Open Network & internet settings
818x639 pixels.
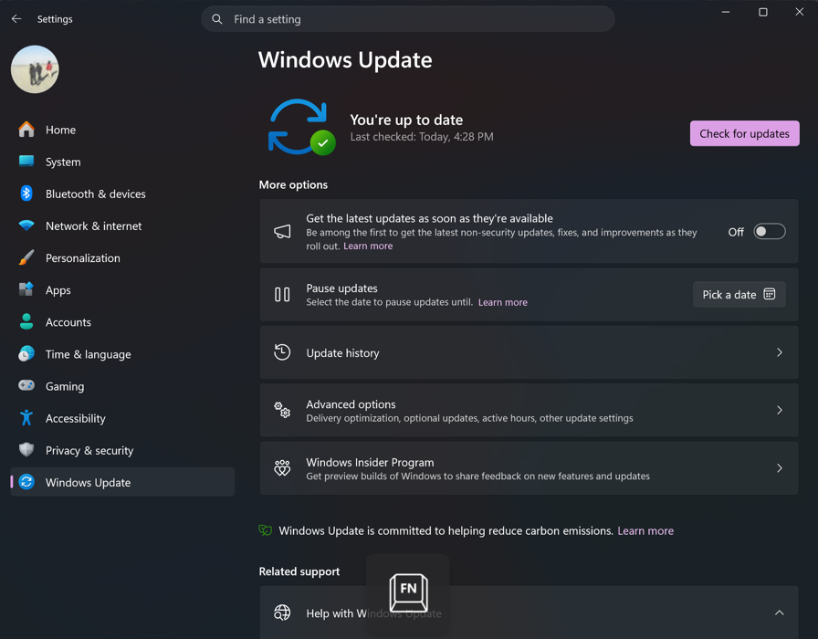point(122,225)
